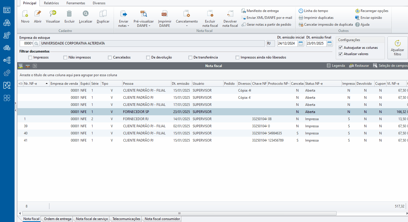
Task: Click the Devolver nota fiscal icon
Action: 230,14
